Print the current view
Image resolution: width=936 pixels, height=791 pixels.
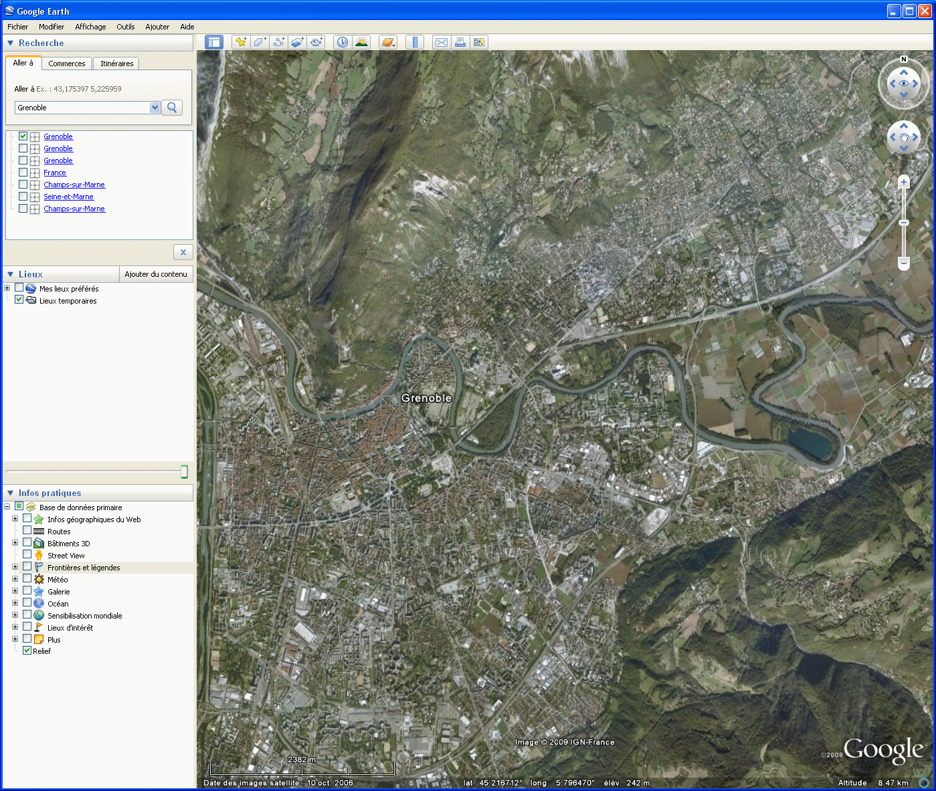[x=460, y=42]
